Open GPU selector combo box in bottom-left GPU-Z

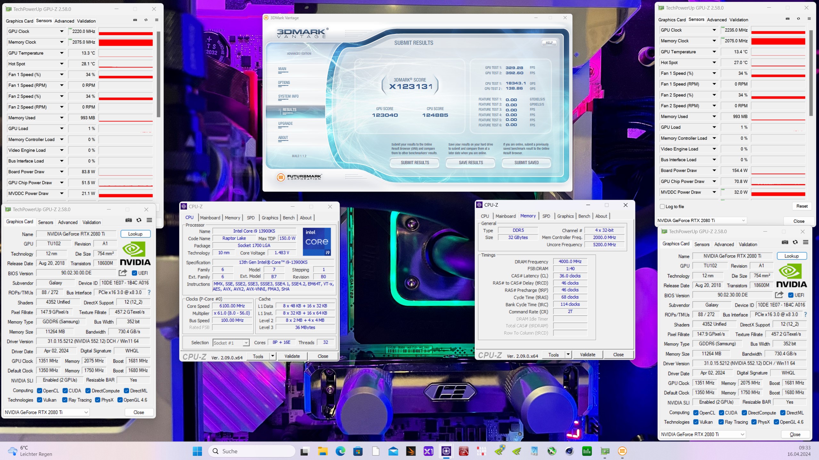tap(46, 412)
